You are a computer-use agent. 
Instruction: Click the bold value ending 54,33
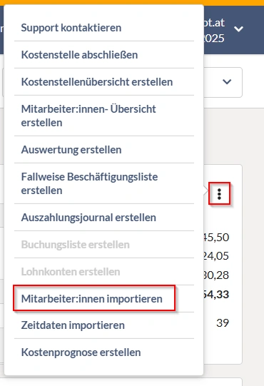[x=216, y=294]
